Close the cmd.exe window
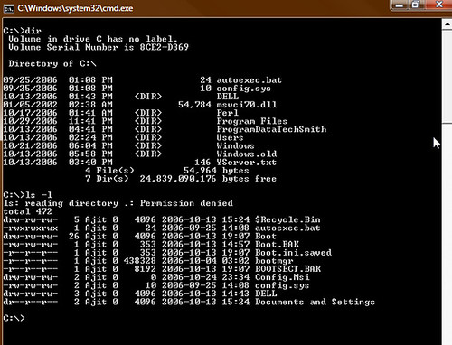 (439, 5)
